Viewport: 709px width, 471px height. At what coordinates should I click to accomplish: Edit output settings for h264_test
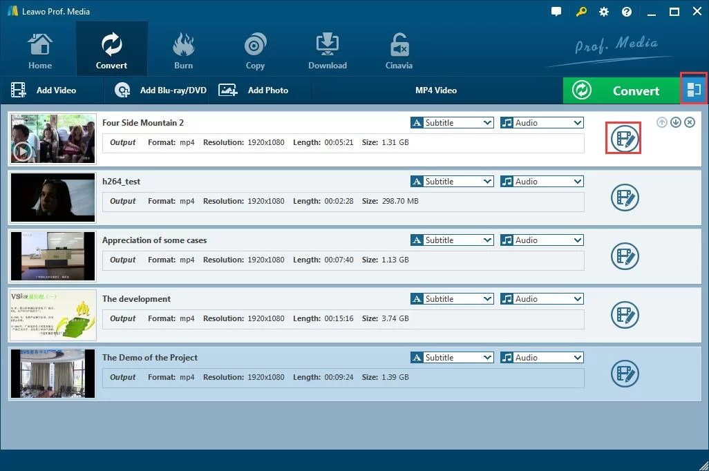pyautogui.click(x=624, y=198)
